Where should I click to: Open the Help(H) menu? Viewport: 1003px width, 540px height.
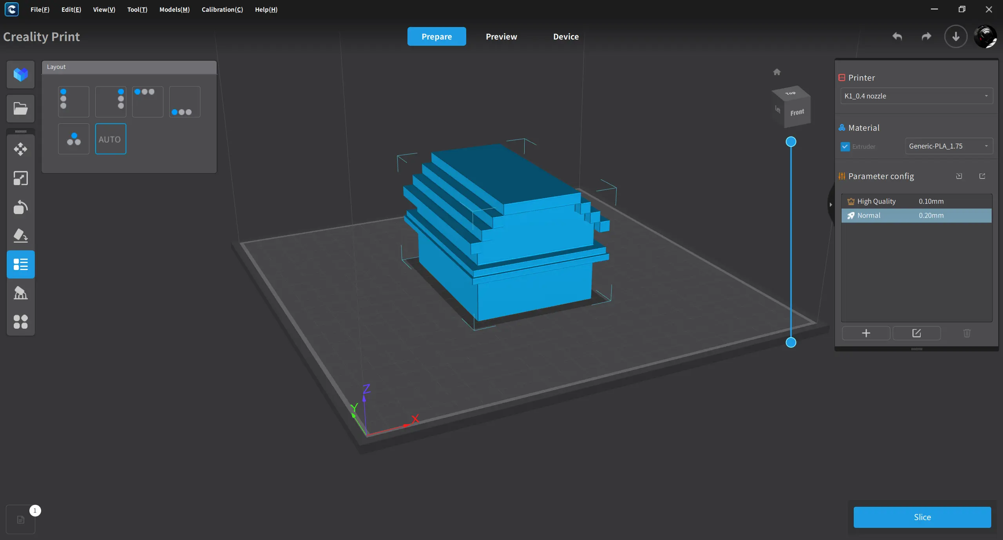click(x=266, y=9)
